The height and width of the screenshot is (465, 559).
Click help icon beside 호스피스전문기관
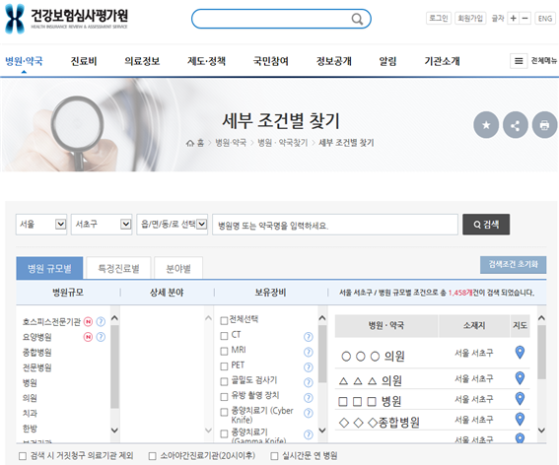pyautogui.click(x=101, y=322)
